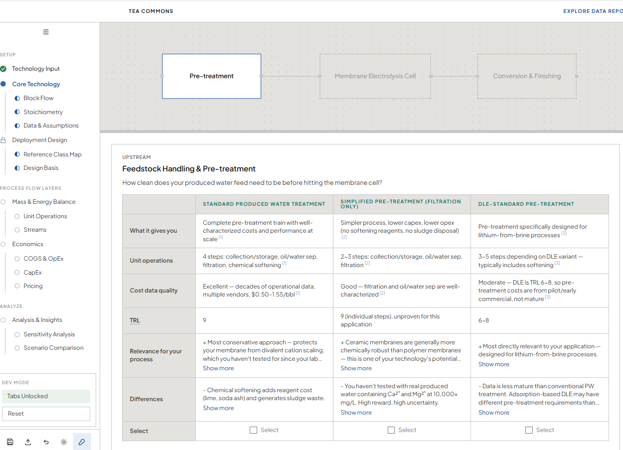Expand Show more in Simplified Pre-treatment Differences

coord(356,413)
